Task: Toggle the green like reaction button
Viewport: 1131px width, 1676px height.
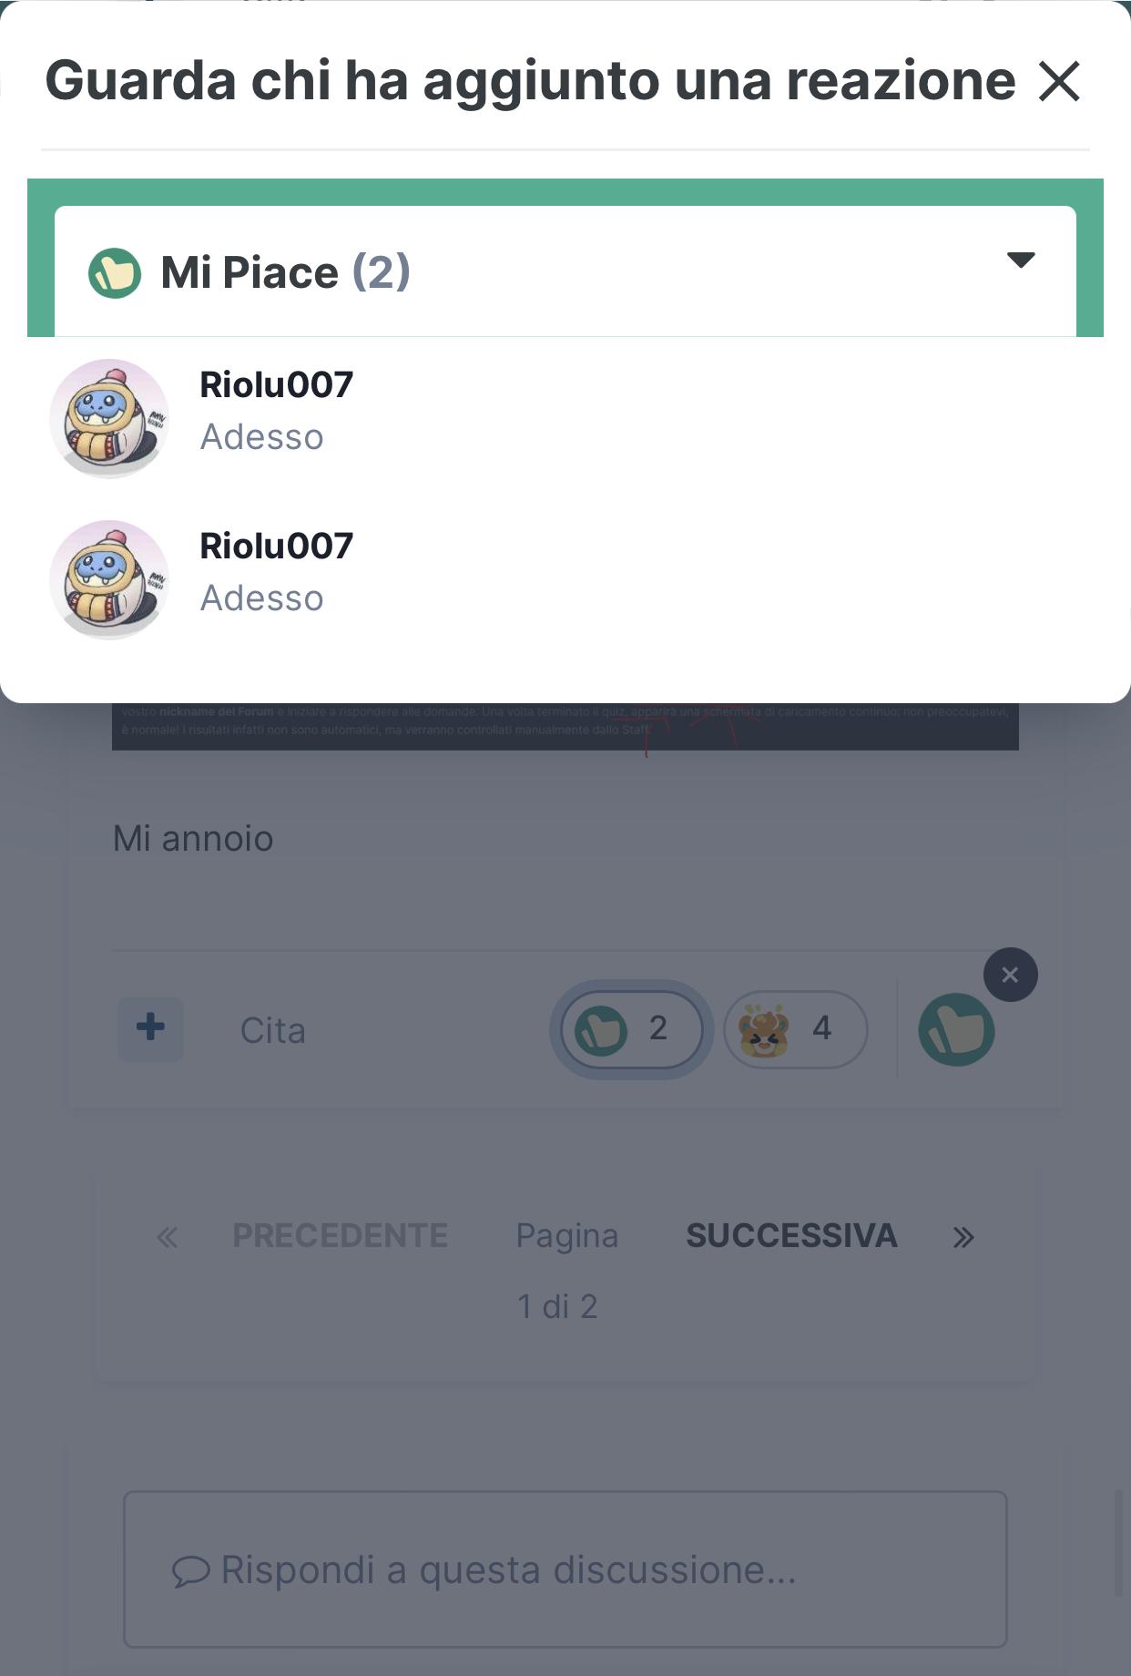Action: click(956, 1029)
